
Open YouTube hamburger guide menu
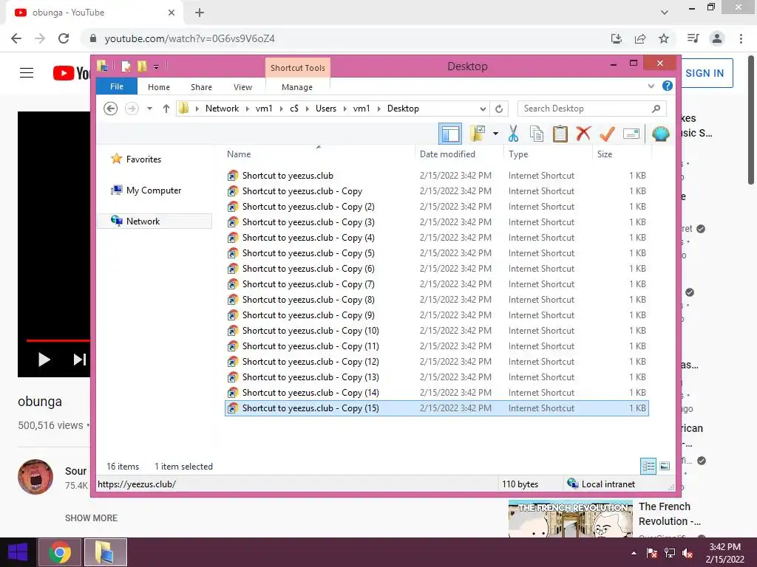pos(27,73)
